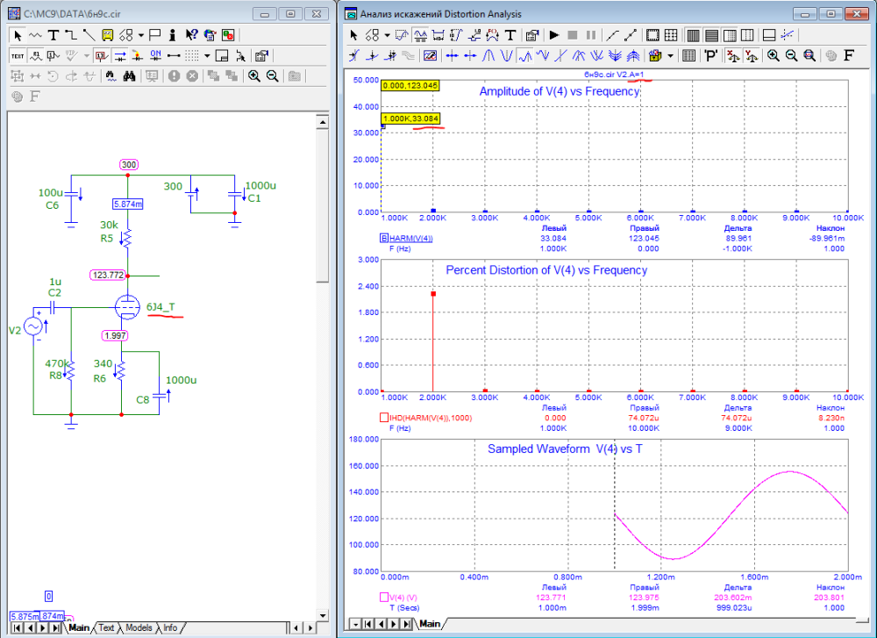The image size is (877, 638).
Task: Select the Text tool in schematic toolbar
Action: pyautogui.click(x=53, y=35)
